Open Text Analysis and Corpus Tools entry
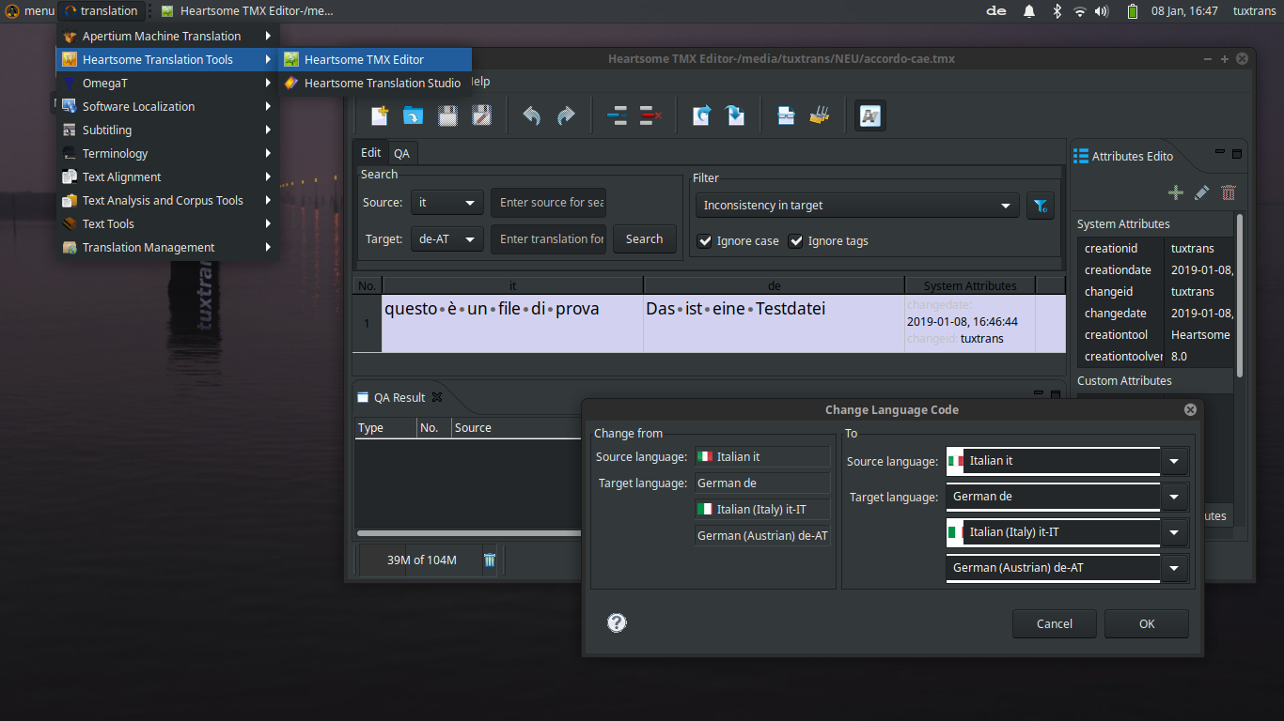 pyautogui.click(x=167, y=200)
